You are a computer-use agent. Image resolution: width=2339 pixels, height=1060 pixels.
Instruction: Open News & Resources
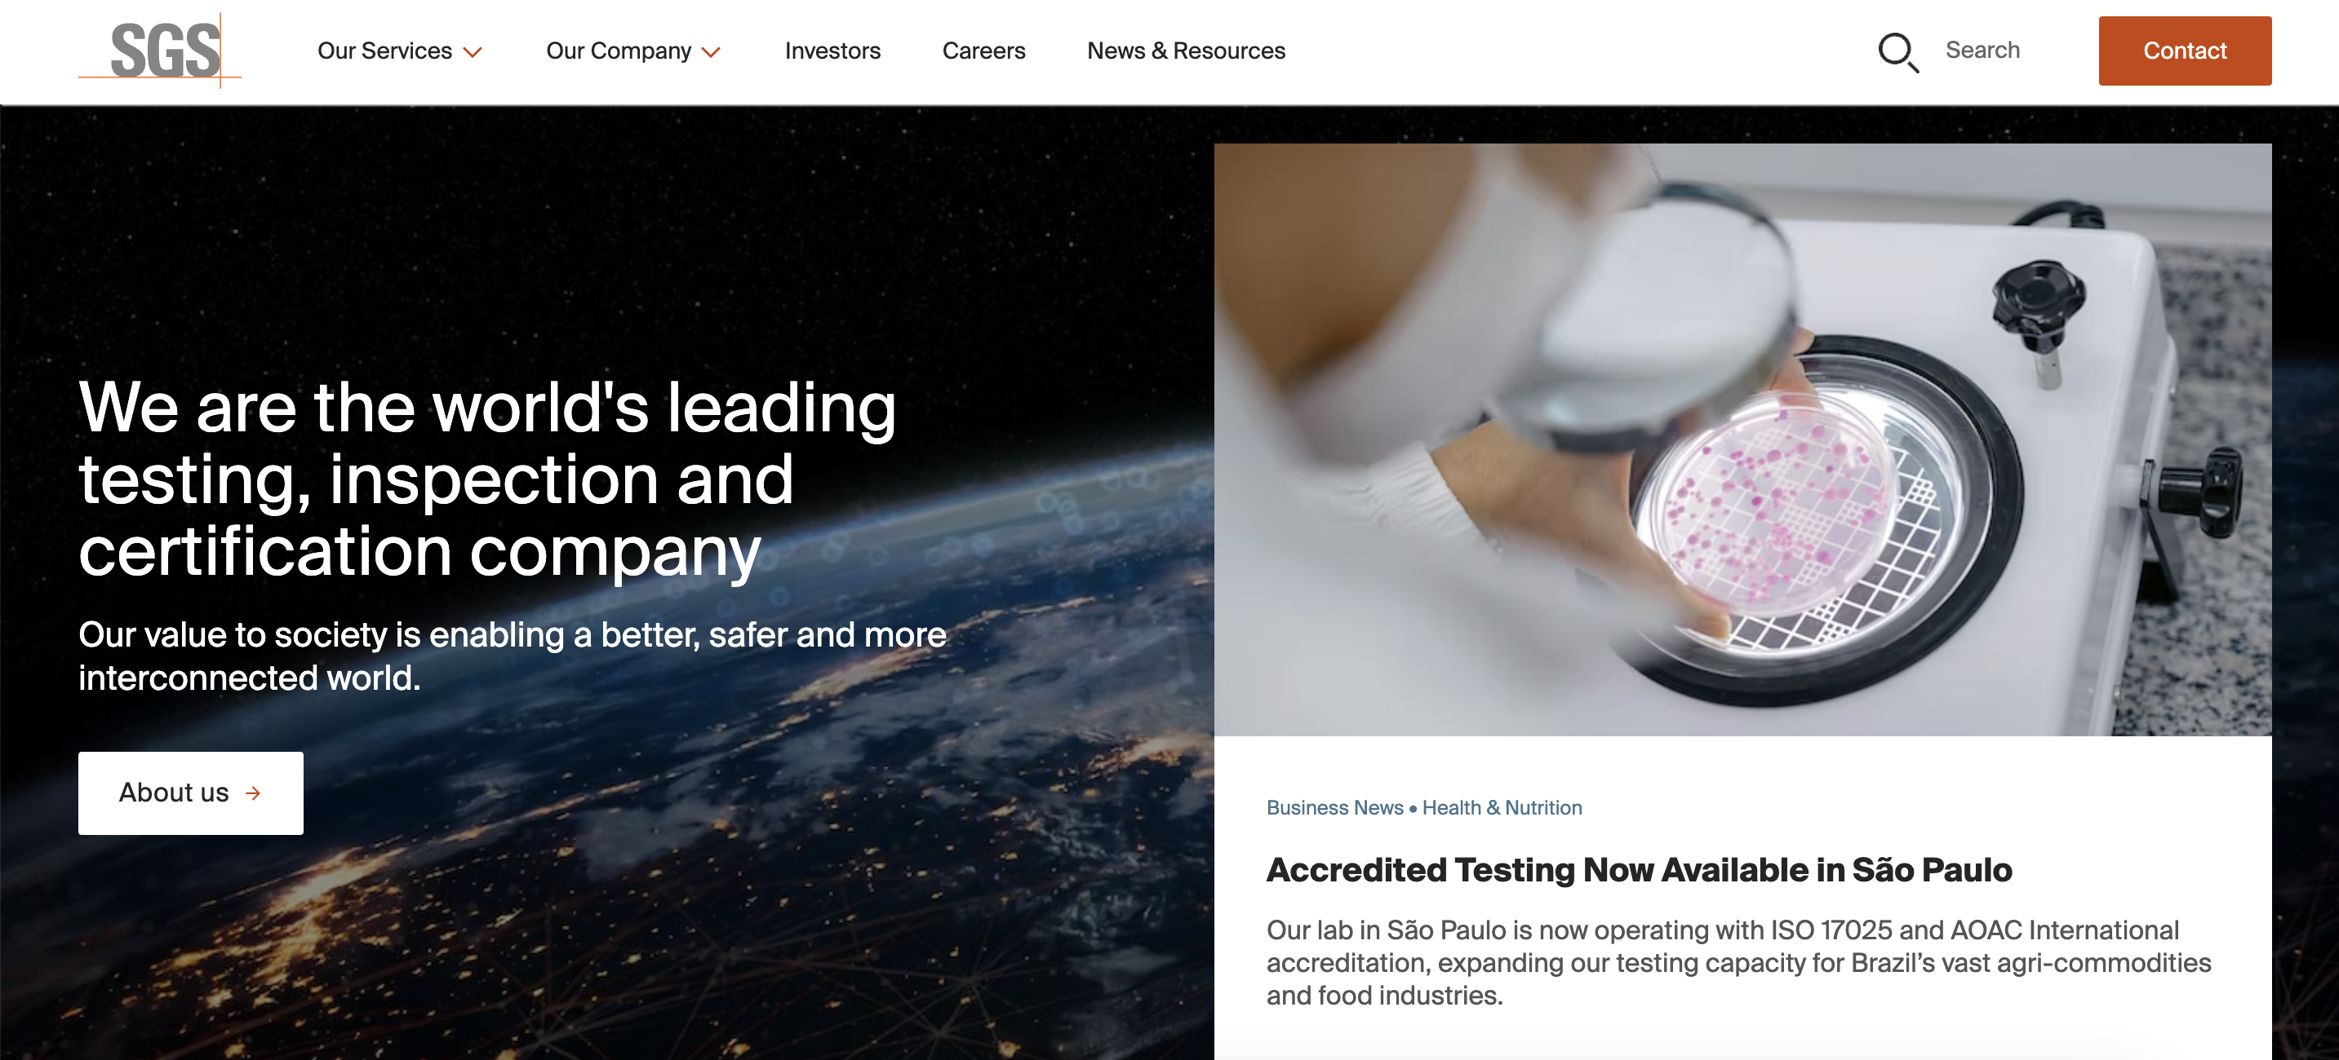pyautogui.click(x=1186, y=51)
